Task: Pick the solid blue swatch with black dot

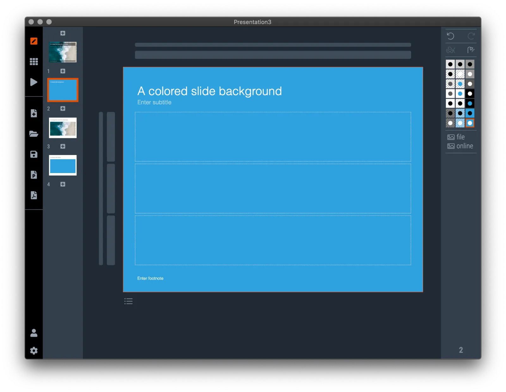Action: pos(470,113)
